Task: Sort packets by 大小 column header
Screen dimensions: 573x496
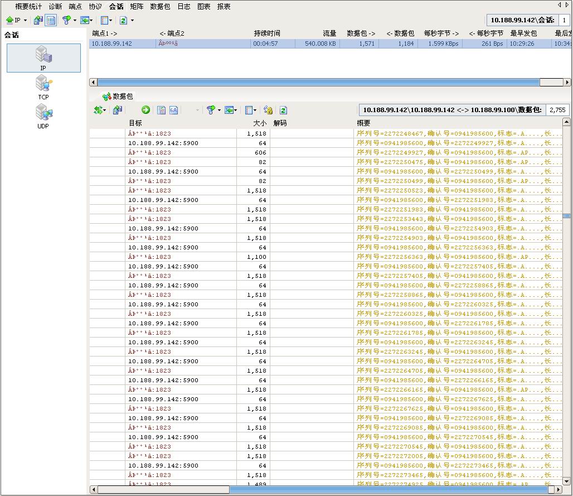Action: (259, 123)
